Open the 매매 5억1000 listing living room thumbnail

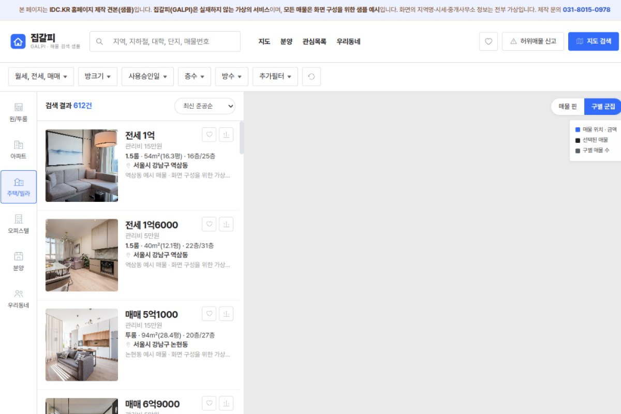[82, 345]
